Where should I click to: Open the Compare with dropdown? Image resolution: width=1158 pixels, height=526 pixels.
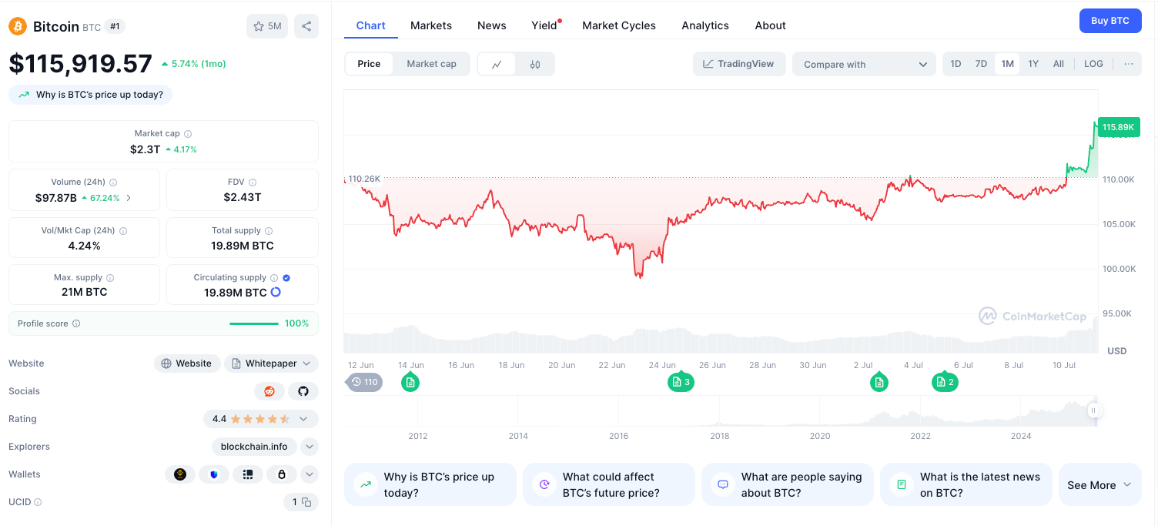pos(864,64)
